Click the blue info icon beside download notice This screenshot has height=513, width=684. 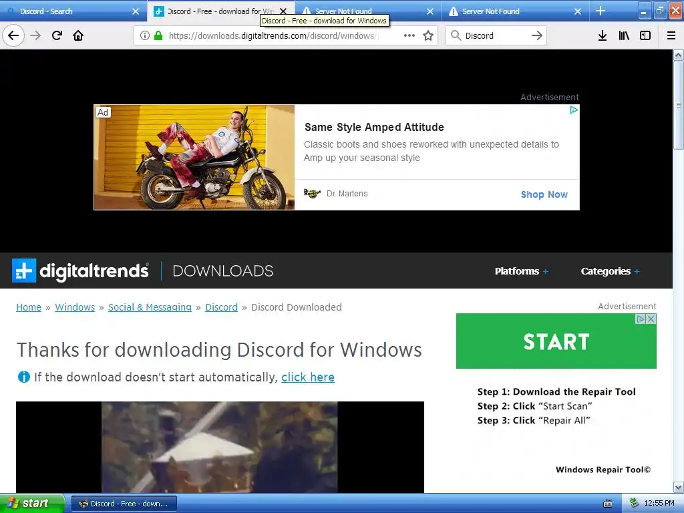(23, 377)
